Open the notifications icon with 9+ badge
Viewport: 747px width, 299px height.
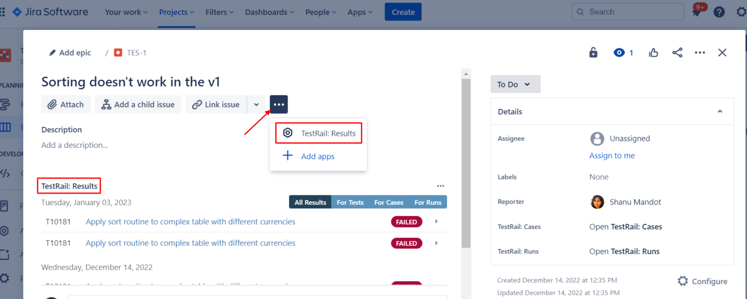[697, 12]
